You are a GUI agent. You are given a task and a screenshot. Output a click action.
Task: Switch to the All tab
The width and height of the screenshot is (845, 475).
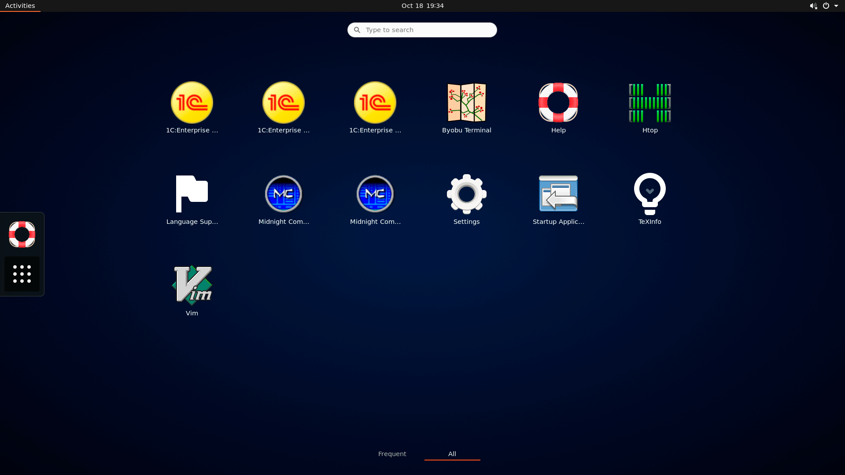click(x=452, y=454)
